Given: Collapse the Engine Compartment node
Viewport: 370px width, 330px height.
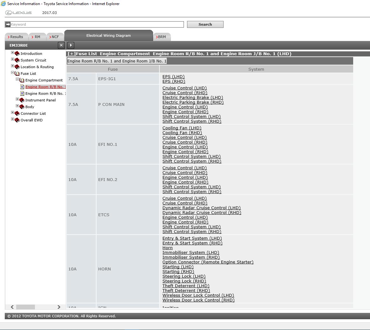Looking at the screenshot, I should [x=17, y=79].
